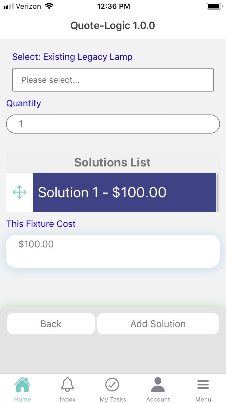Go to the Account person icon

[158, 385]
